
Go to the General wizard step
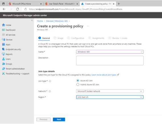tap(44, 38)
